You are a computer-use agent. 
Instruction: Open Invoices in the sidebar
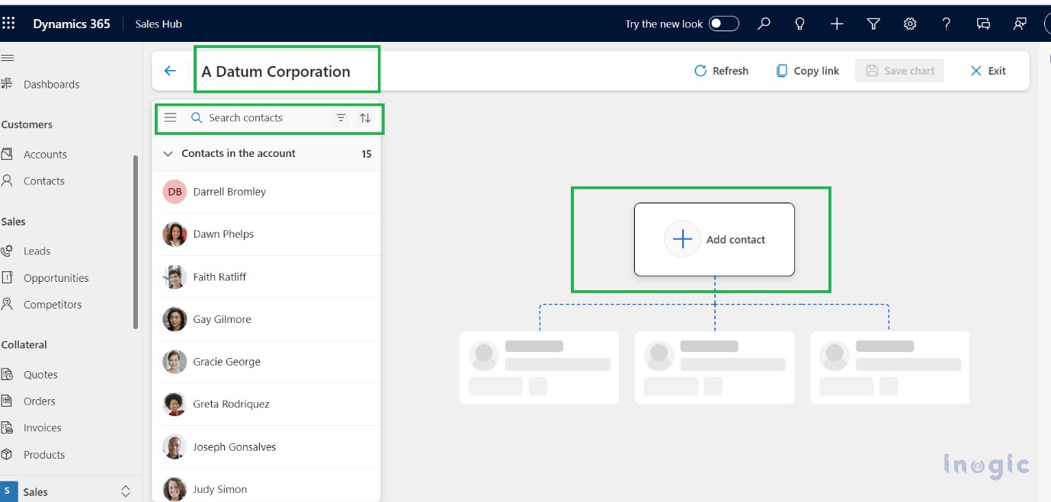42,428
